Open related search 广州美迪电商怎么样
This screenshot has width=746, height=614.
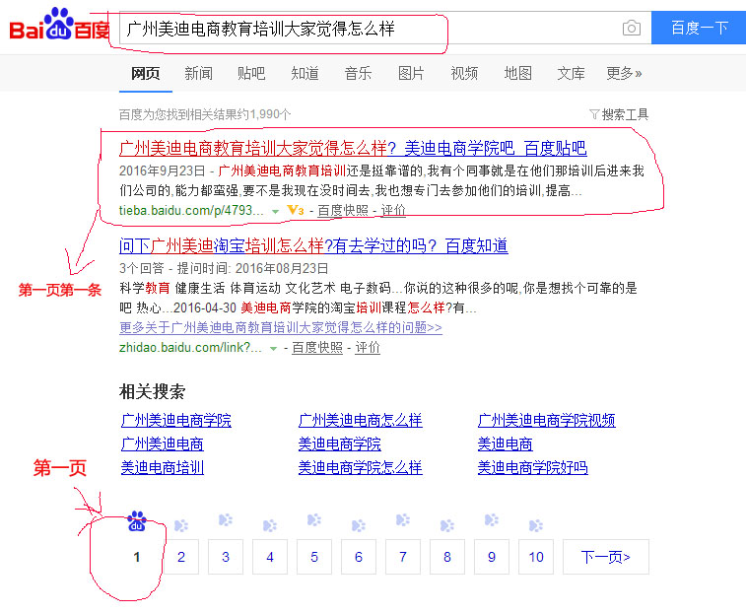[x=360, y=420]
